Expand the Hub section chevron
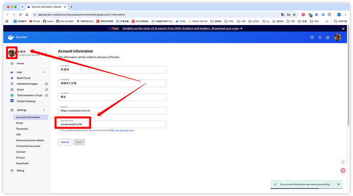Screen dimensions: 353x196 point(44,72)
